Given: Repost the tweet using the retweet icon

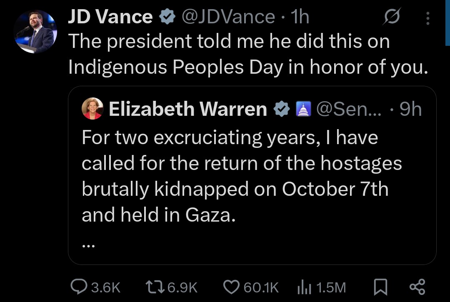Looking at the screenshot, I should tap(154, 287).
